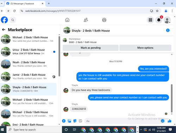The width and height of the screenshot is (176, 133).
Task: Open the account profile menu
Action: pos(167,20)
